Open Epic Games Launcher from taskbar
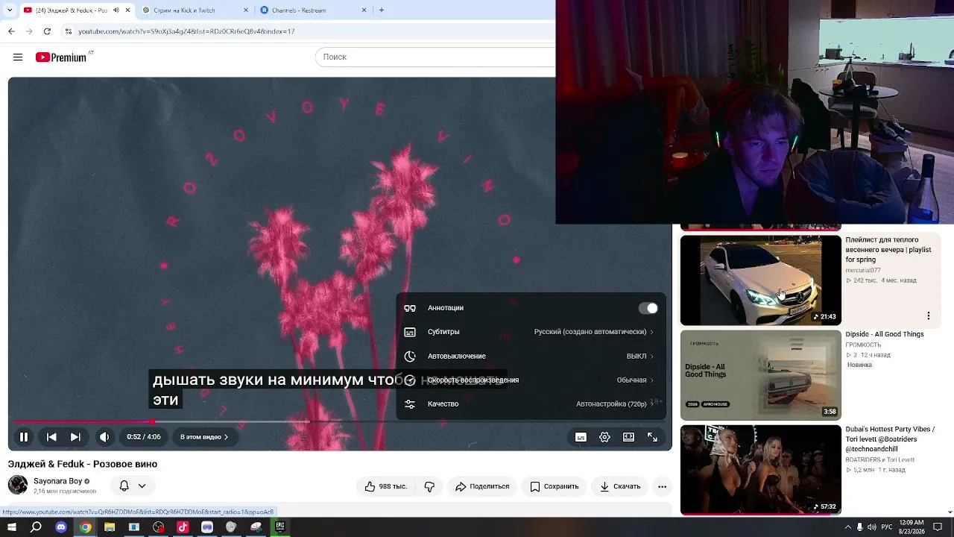Image resolution: width=954 pixels, height=537 pixels. point(280,527)
